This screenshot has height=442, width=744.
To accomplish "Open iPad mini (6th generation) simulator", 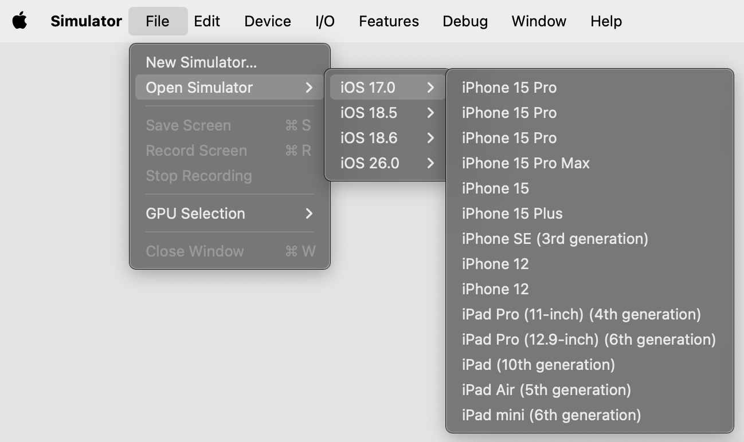I will point(551,415).
